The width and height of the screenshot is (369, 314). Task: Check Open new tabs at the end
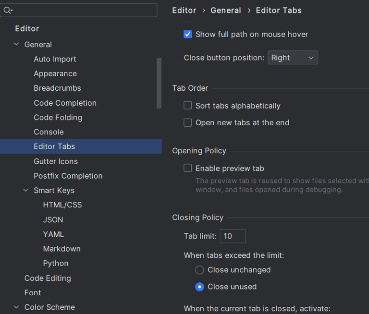pyautogui.click(x=188, y=122)
